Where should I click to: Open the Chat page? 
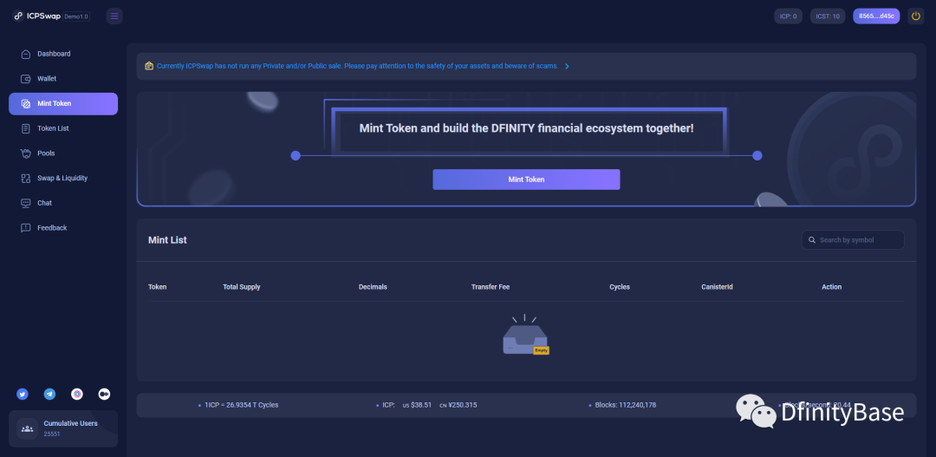tap(63, 203)
